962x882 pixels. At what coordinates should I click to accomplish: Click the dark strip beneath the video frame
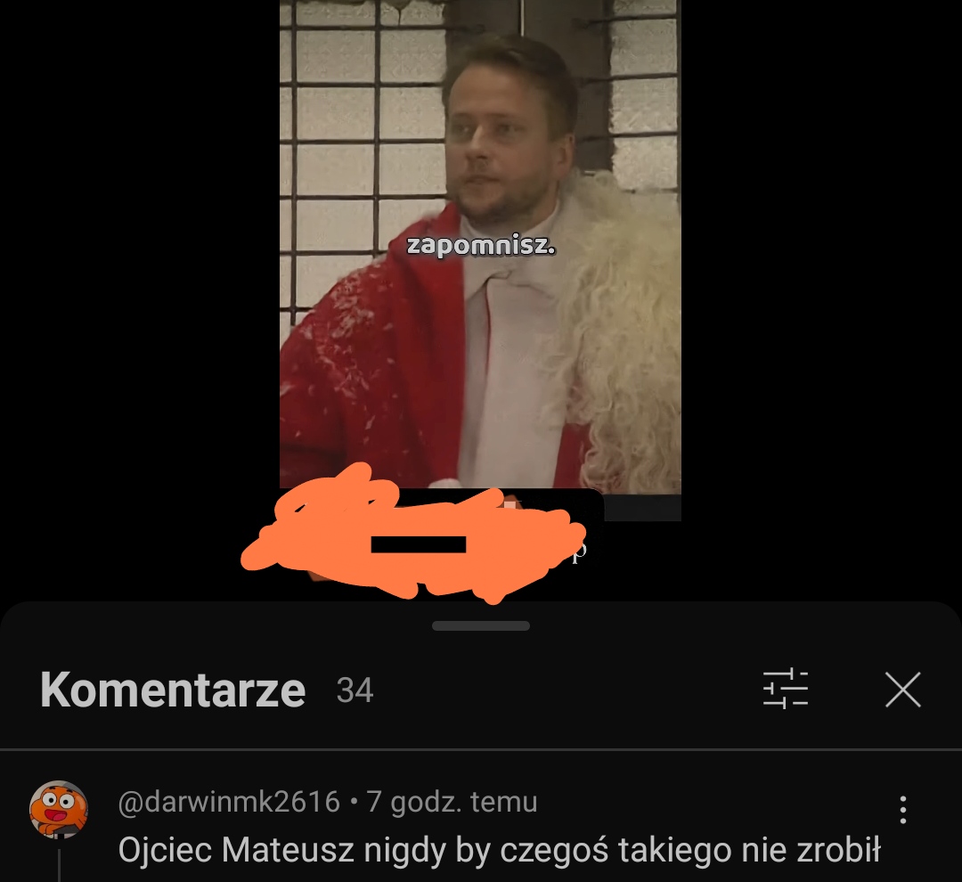642,508
